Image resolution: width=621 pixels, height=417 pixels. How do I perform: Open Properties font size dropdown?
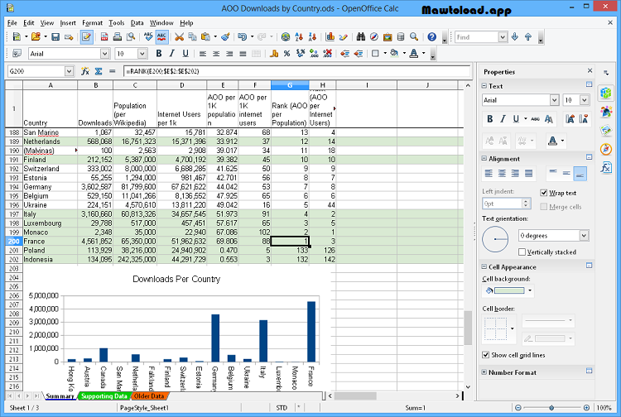tap(585, 100)
